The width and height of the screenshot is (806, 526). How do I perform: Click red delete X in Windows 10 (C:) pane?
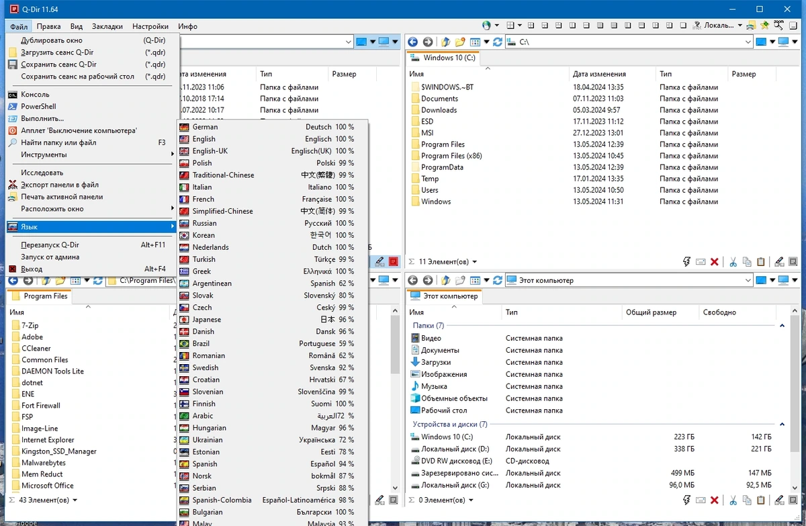coord(715,262)
